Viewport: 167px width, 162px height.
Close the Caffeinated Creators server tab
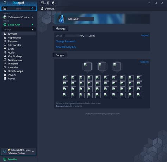coord(32,17)
